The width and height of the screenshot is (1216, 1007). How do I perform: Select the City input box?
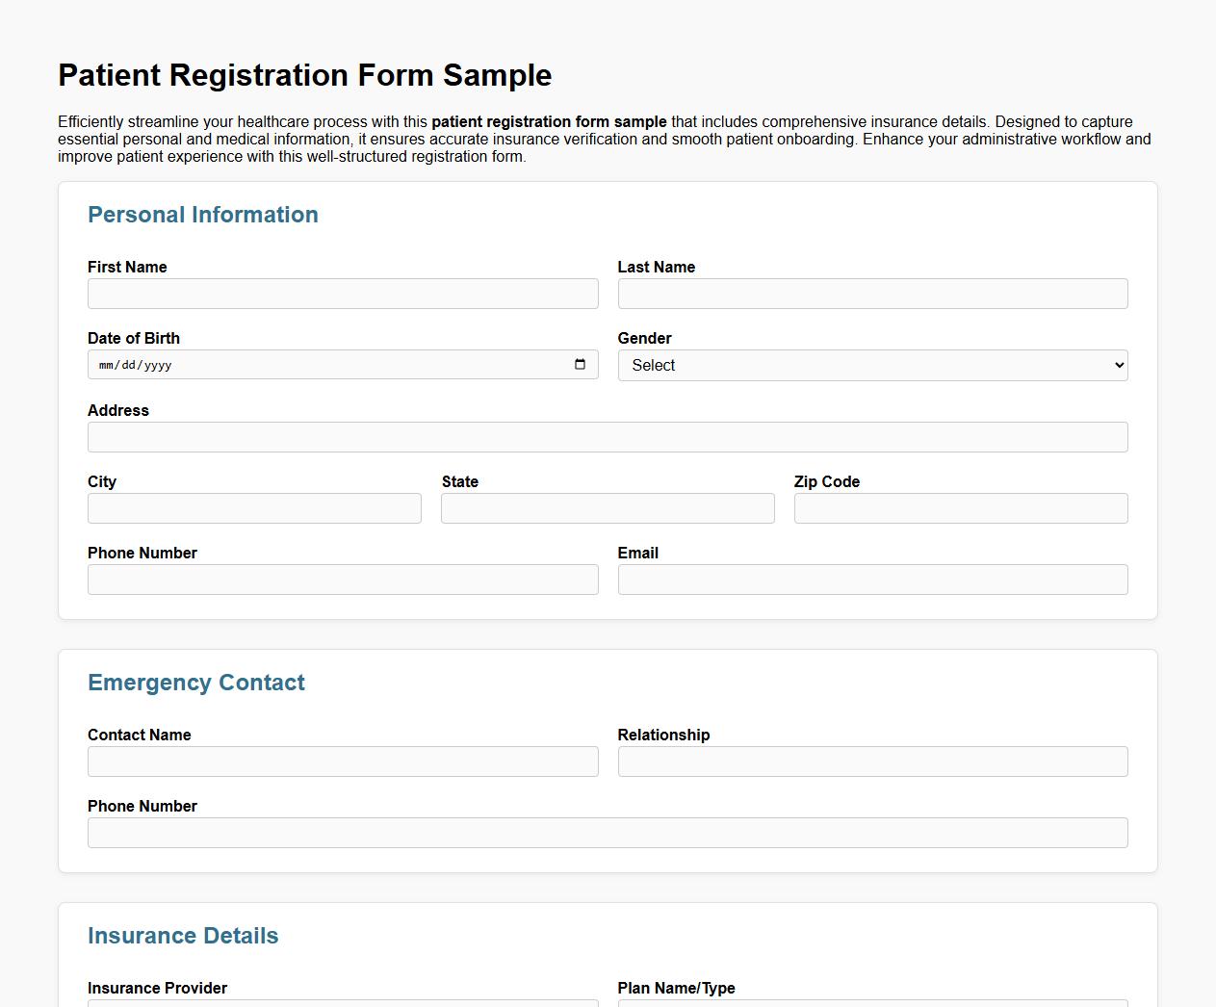point(253,508)
